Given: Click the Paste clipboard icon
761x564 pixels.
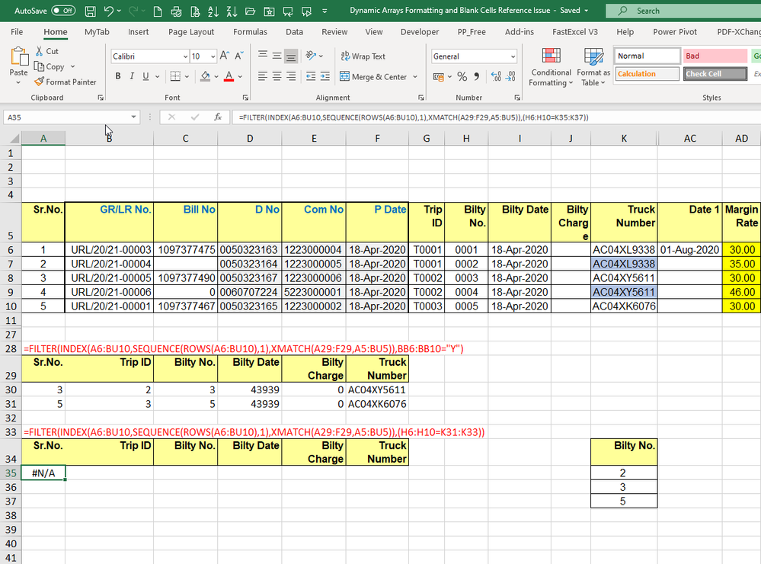Looking at the screenshot, I should (x=19, y=56).
